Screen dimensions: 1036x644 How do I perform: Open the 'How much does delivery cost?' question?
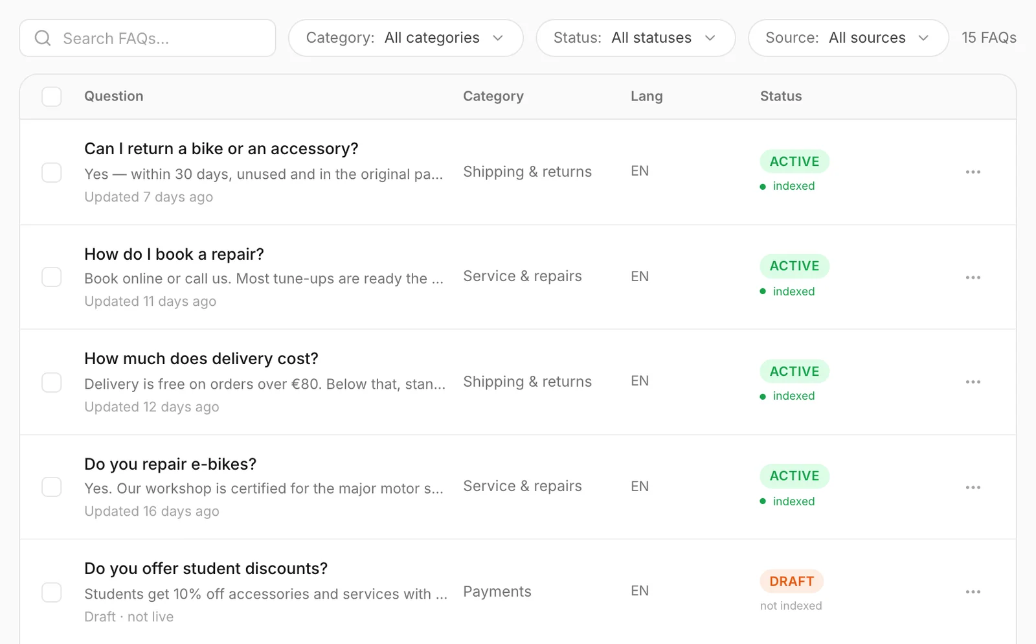pyautogui.click(x=201, y=358)
